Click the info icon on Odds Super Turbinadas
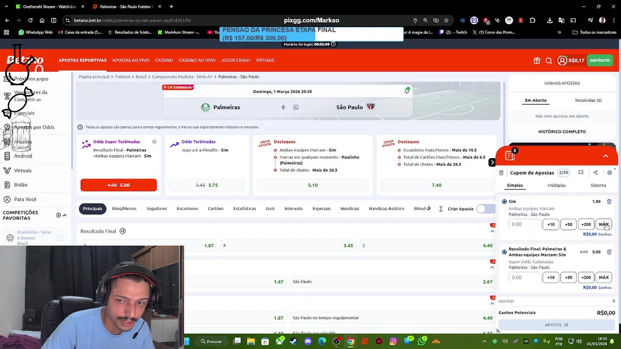The height and width of the screenshot is (349, 621). [154, 142]
